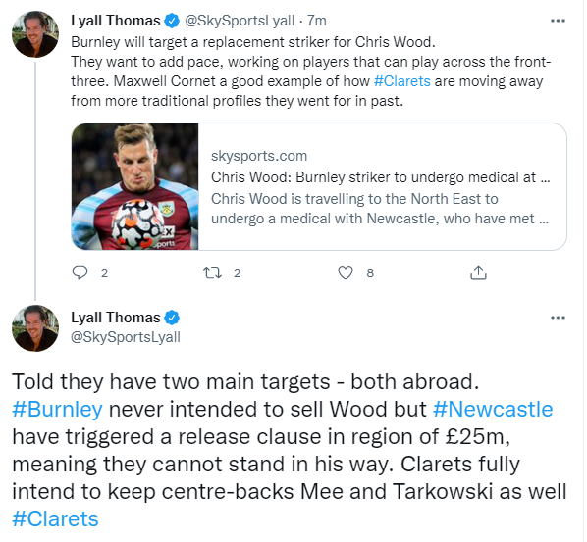
Task: Open the share icon on first tweet
Action: click(478, 272)
